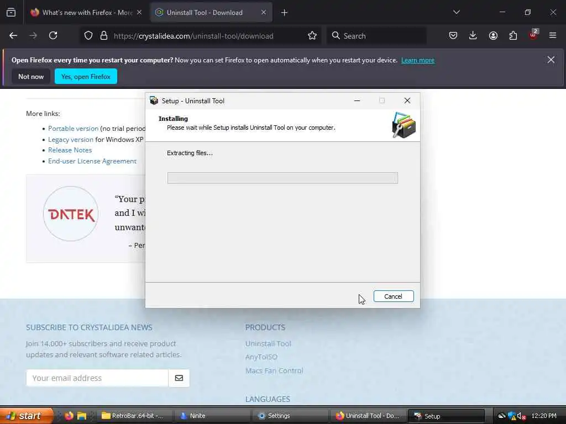Click the browser forward arrow
This screenshot has height=424, width=566.
tap(33, 36)
